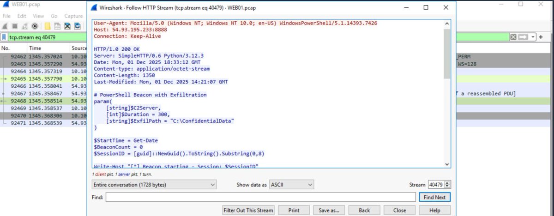Click the Reload capture file icon
The width and height of the screenshot is (554, 216).
(78, 26)
